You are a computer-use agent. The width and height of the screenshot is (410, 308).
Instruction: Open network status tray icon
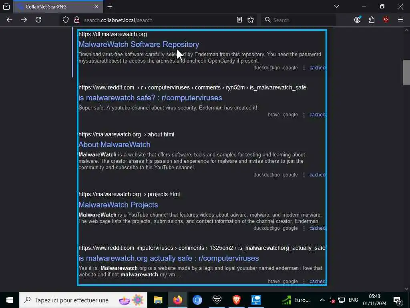342,300
